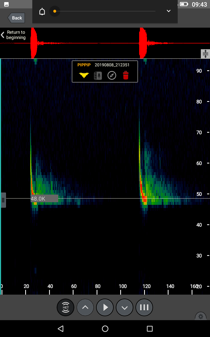
Task: Go Back to the previous screen
Action: click(x=16, y=18)
